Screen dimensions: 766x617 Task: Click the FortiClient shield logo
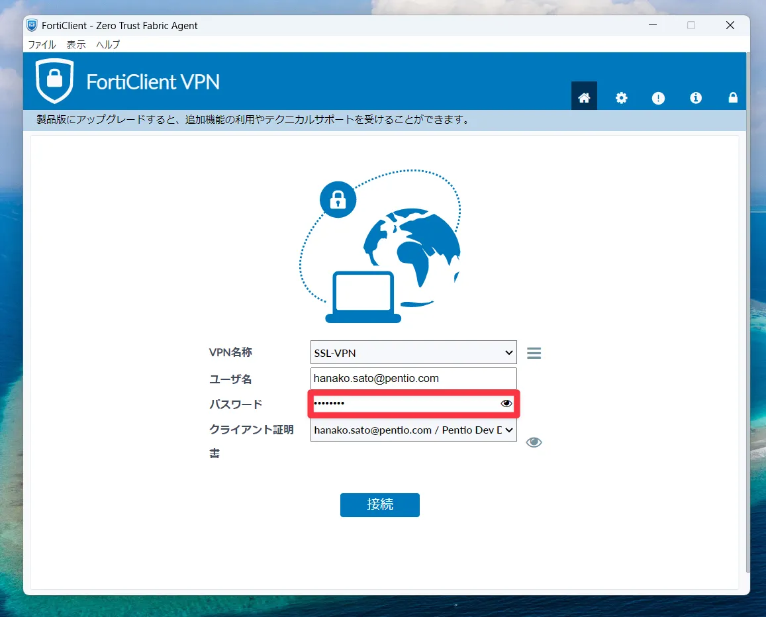tap(54, 80)
